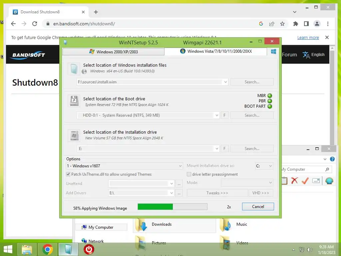Open a new Chrome tab
This screenshot has width=341, height=256.
tap(96, 12)
